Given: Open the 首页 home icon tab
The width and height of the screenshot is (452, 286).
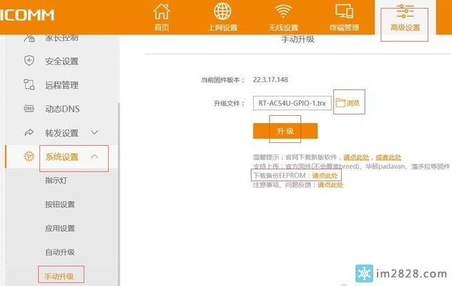Looking at the screenshot, I should point(162,12).
